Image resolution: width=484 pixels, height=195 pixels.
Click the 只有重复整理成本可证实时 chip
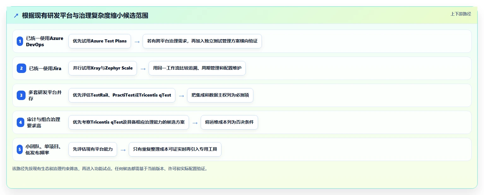pos(175,149)
